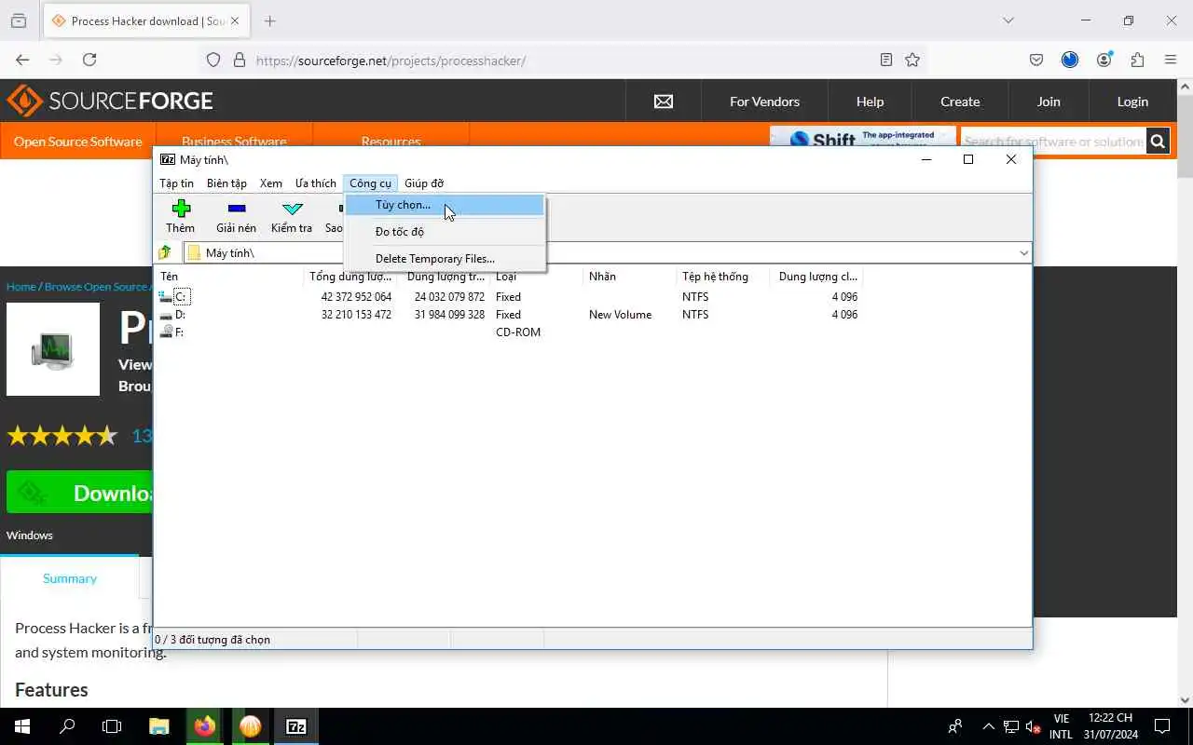This screenshot has width=1193, height=745.
Task: Choose Delete Temporary Files... entry
Action: point(445,259)
